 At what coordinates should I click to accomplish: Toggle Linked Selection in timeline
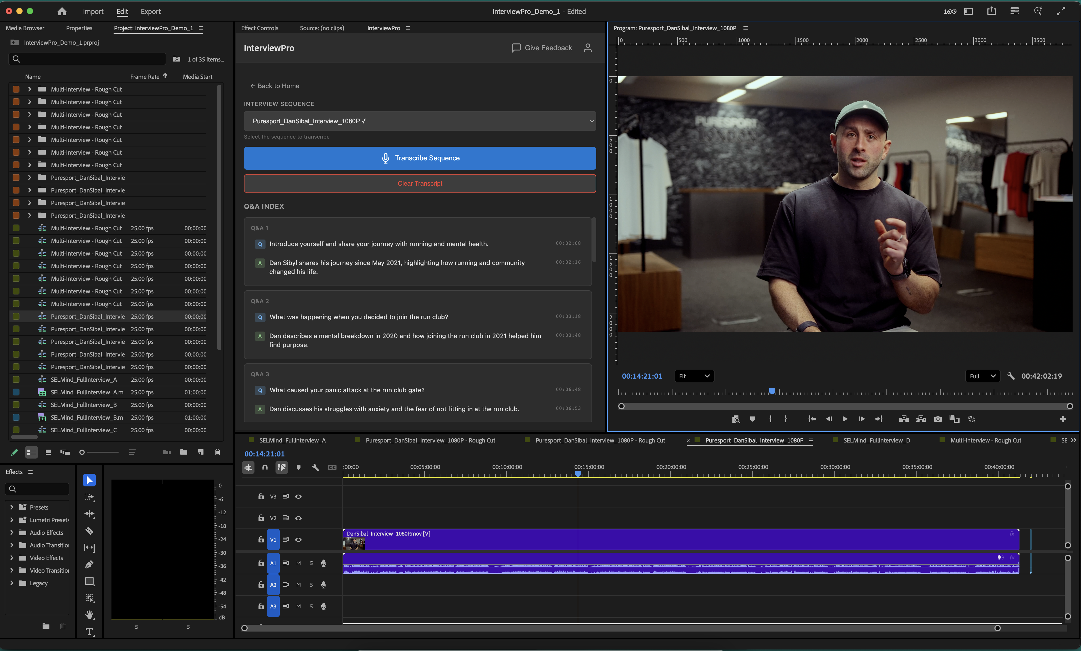click(282, 468)
